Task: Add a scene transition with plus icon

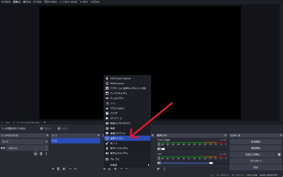Action: pos(35,154)
